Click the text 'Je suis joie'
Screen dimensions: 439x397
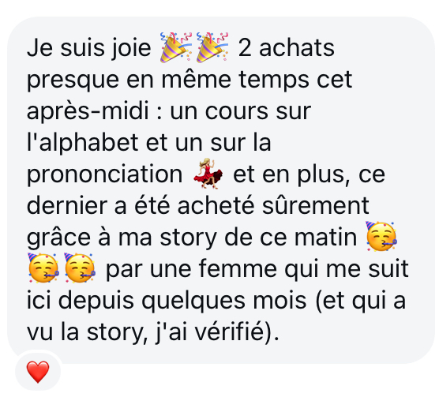tap(89, 48)
